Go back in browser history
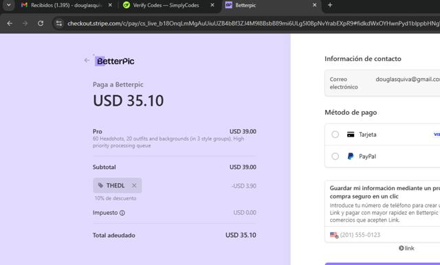Viewport: 440px width, 265px height. [x=10, y=23]
